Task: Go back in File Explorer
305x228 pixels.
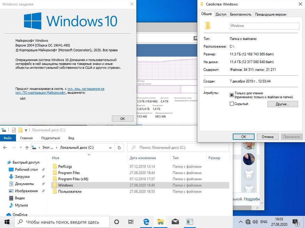Action: coord(5,148)
